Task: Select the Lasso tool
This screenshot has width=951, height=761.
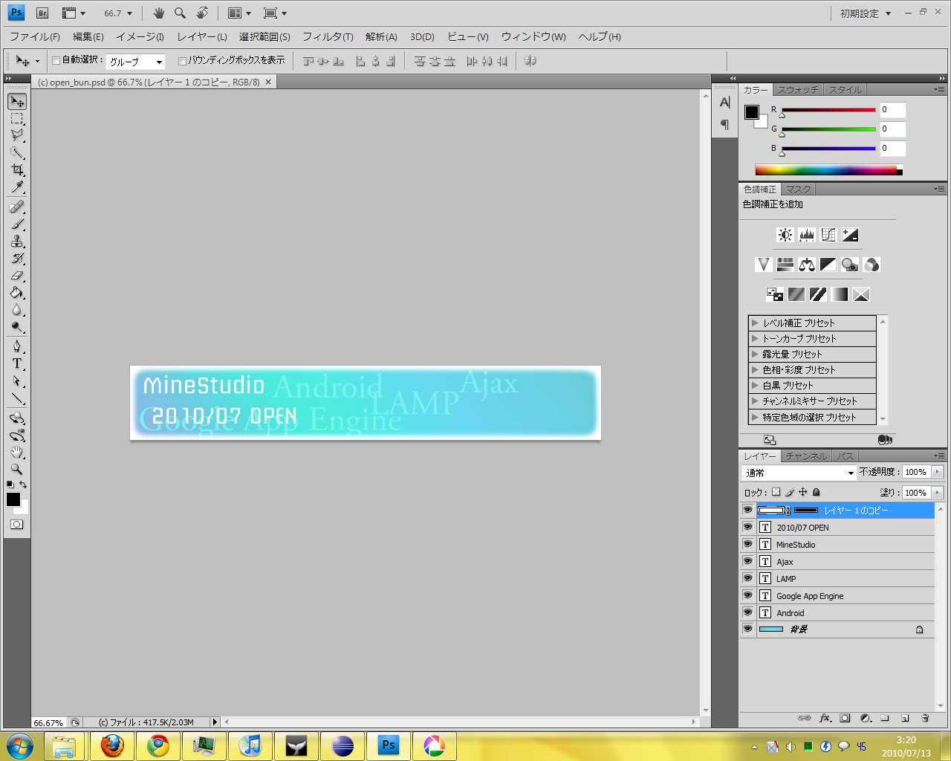Action: [x=17, y=135]
